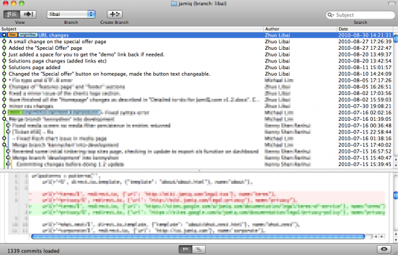Image resolution: width=398 pixels, height=255 pixels.
Task: Select the commit dated 2010-07-16 01:39:05
Action: [x=196, y=119]
